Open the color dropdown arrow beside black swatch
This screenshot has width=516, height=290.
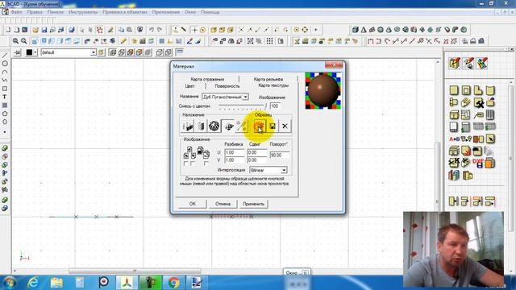point(35,52)
